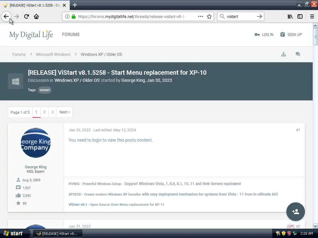Select the ViStart taskbar window button

click(x=57, y=234)
